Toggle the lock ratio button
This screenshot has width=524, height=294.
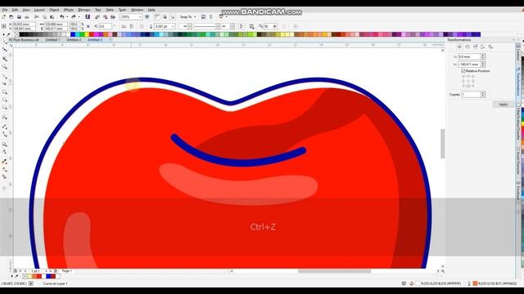(x=88, y=26)
